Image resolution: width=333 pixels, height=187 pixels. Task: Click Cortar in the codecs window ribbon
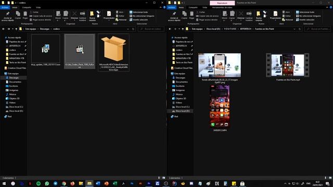click(34, 12)
